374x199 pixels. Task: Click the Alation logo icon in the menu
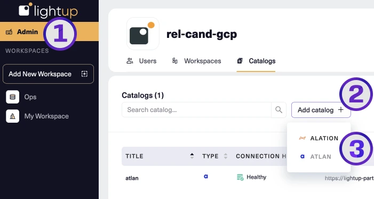302,138
